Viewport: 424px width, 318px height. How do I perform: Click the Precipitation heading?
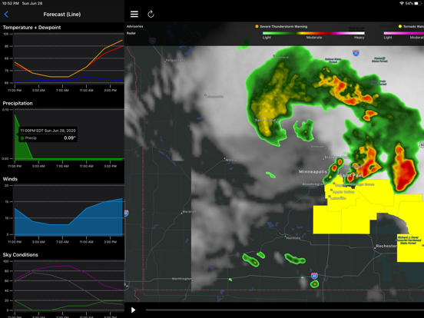(x=18, y=103)
